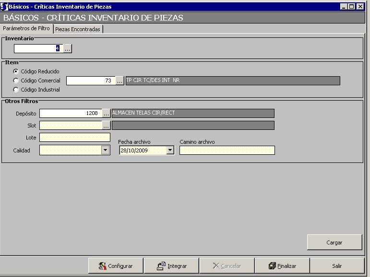The image size is (370, 277).
Task: Click the Salir button
Action: coord(337,266)
